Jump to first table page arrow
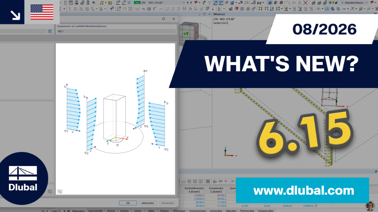This screenshot has width=378, height=212. tap(43, 211)
